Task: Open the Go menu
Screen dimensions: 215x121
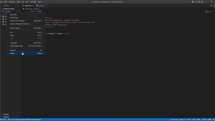Action: tap(23, 2)
